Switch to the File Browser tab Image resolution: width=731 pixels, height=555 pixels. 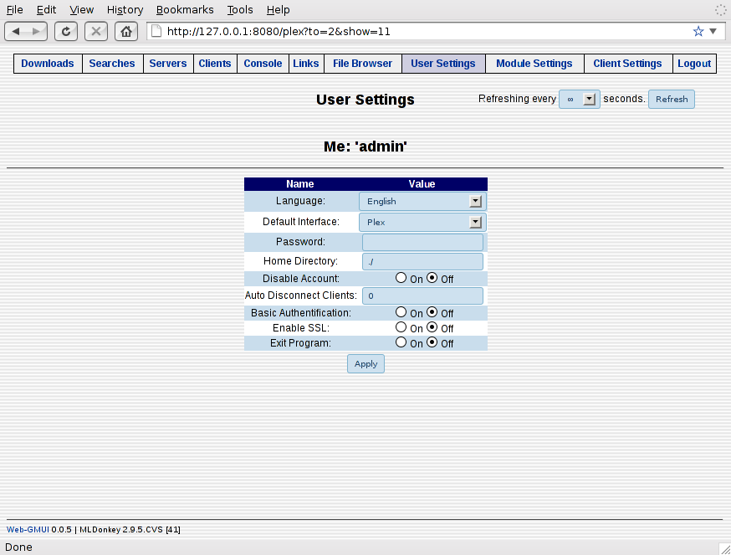coord(363,64)
